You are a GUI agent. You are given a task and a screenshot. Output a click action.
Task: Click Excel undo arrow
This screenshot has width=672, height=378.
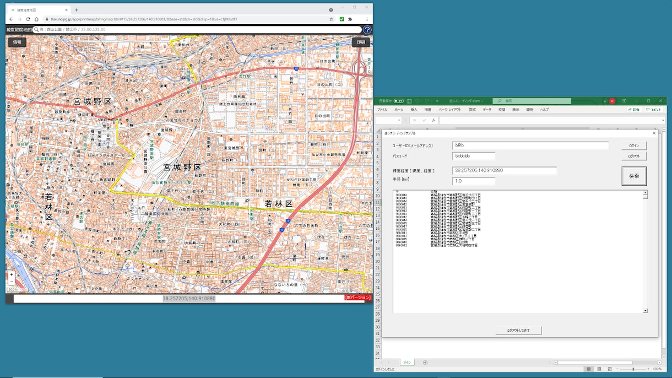click(x=417, y=101)
